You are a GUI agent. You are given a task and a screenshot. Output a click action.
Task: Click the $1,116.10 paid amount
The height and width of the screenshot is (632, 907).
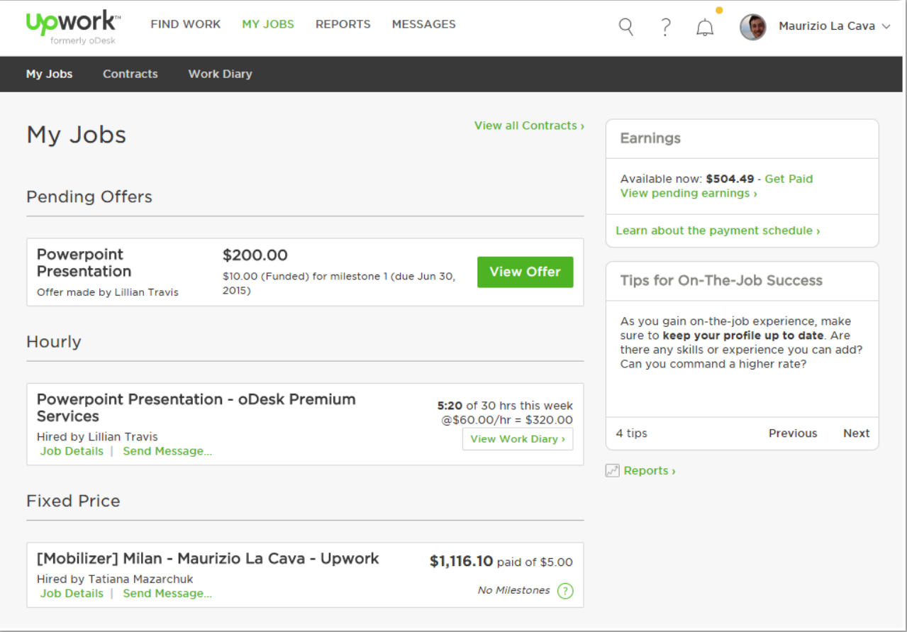coord(461,562)
